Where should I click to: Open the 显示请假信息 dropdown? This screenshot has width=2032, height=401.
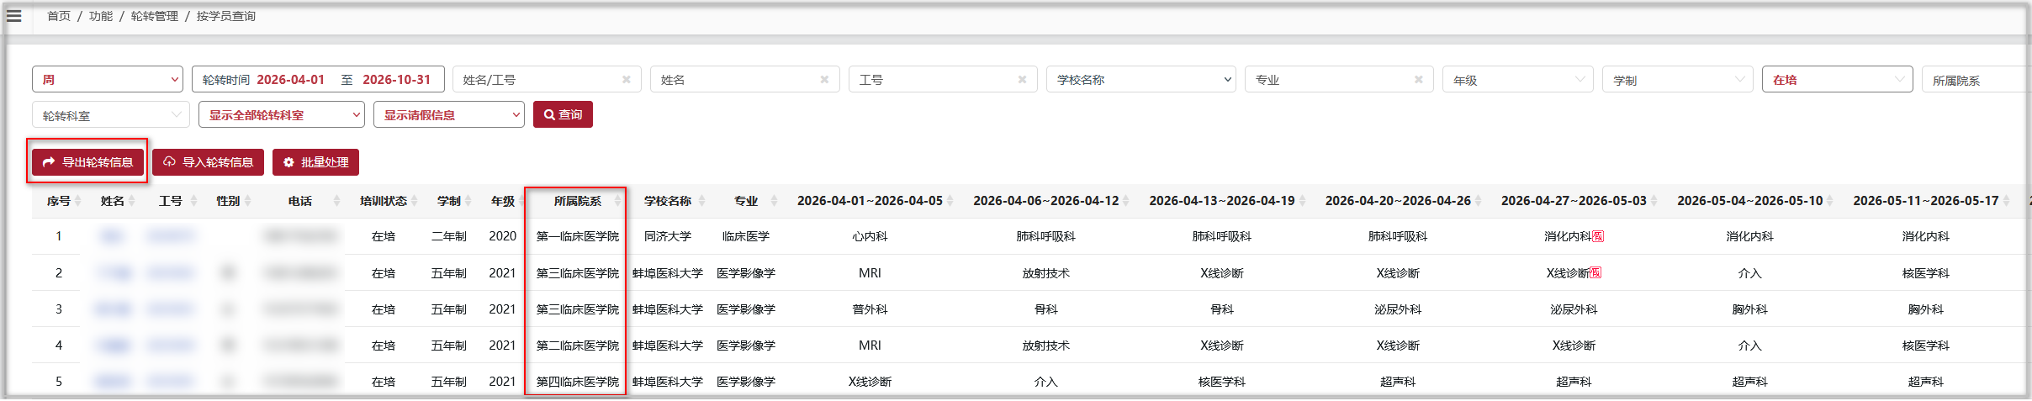[449, 114]
